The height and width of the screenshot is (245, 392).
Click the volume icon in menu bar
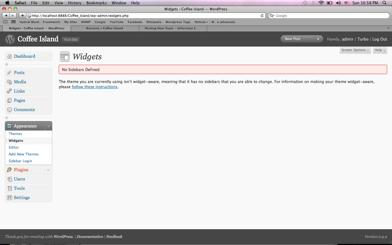coord(338,3)
